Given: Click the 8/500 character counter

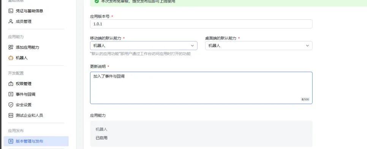Looking at the screenshot, I should click(305, 99).
